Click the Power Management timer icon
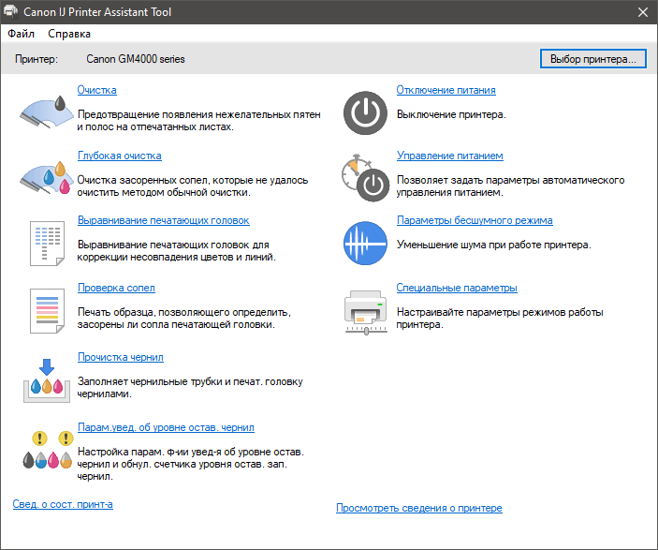This screenshot has width=658, height=550. coord(364,175)
